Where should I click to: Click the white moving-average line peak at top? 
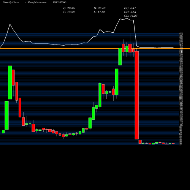(x=127, y=18)
